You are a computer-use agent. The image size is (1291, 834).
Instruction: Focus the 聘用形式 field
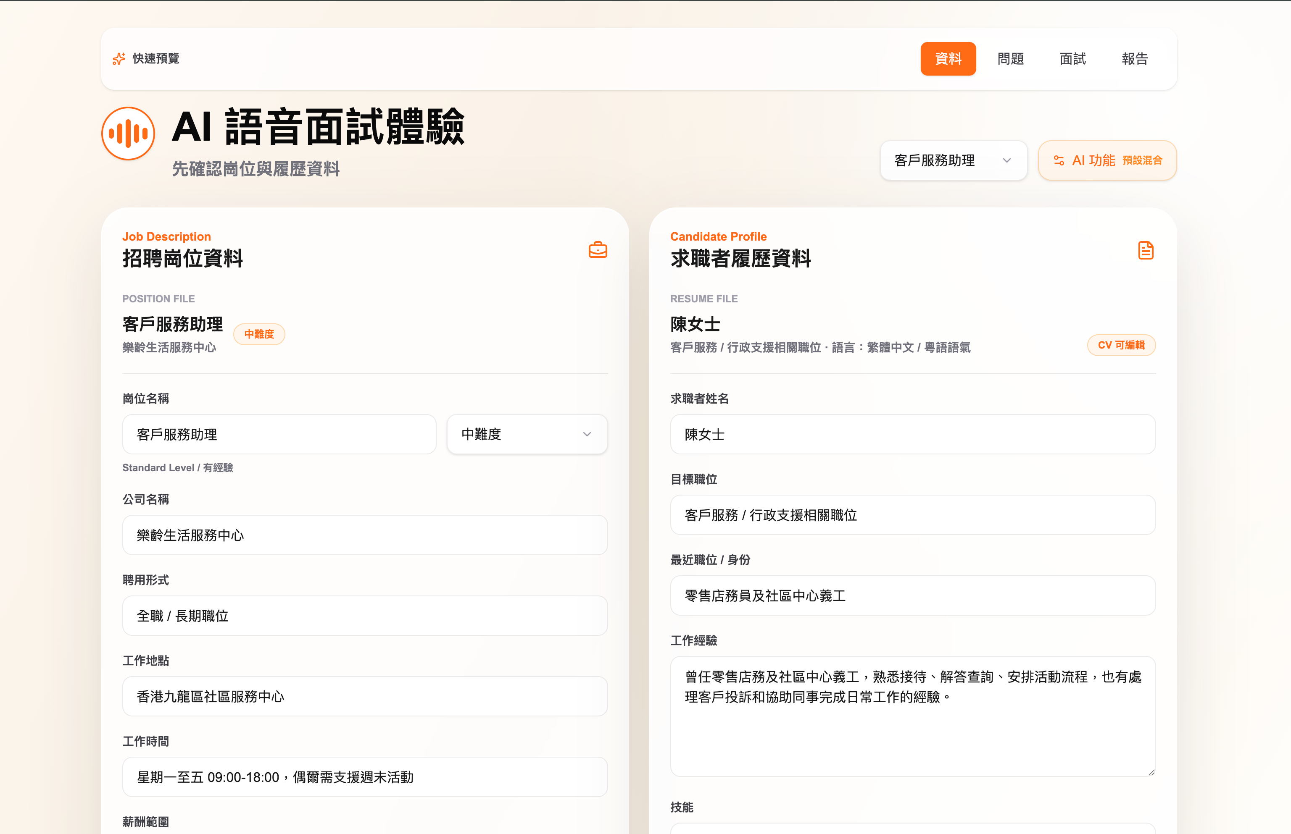(365, 616)
